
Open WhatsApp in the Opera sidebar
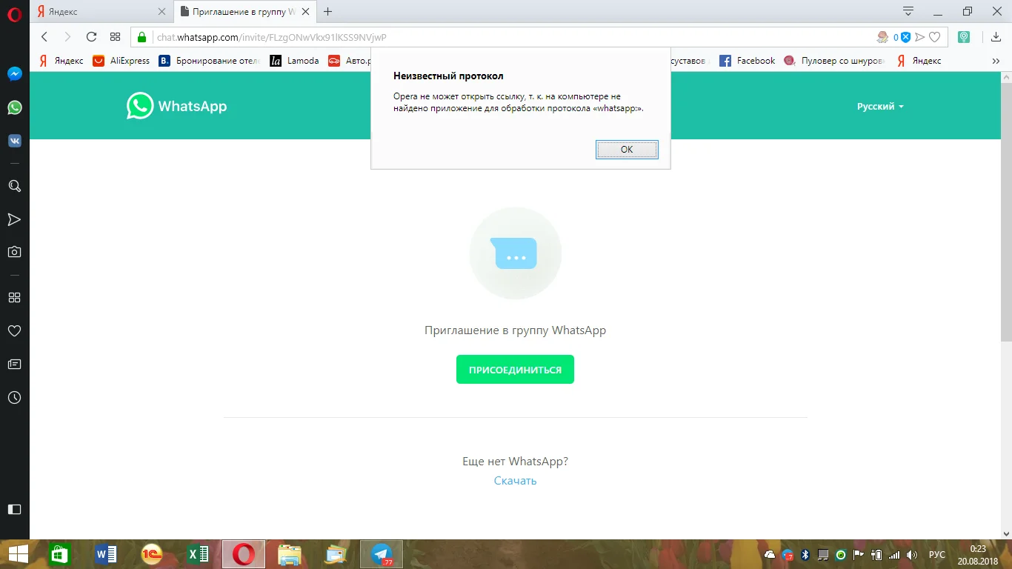coord(14,107)
